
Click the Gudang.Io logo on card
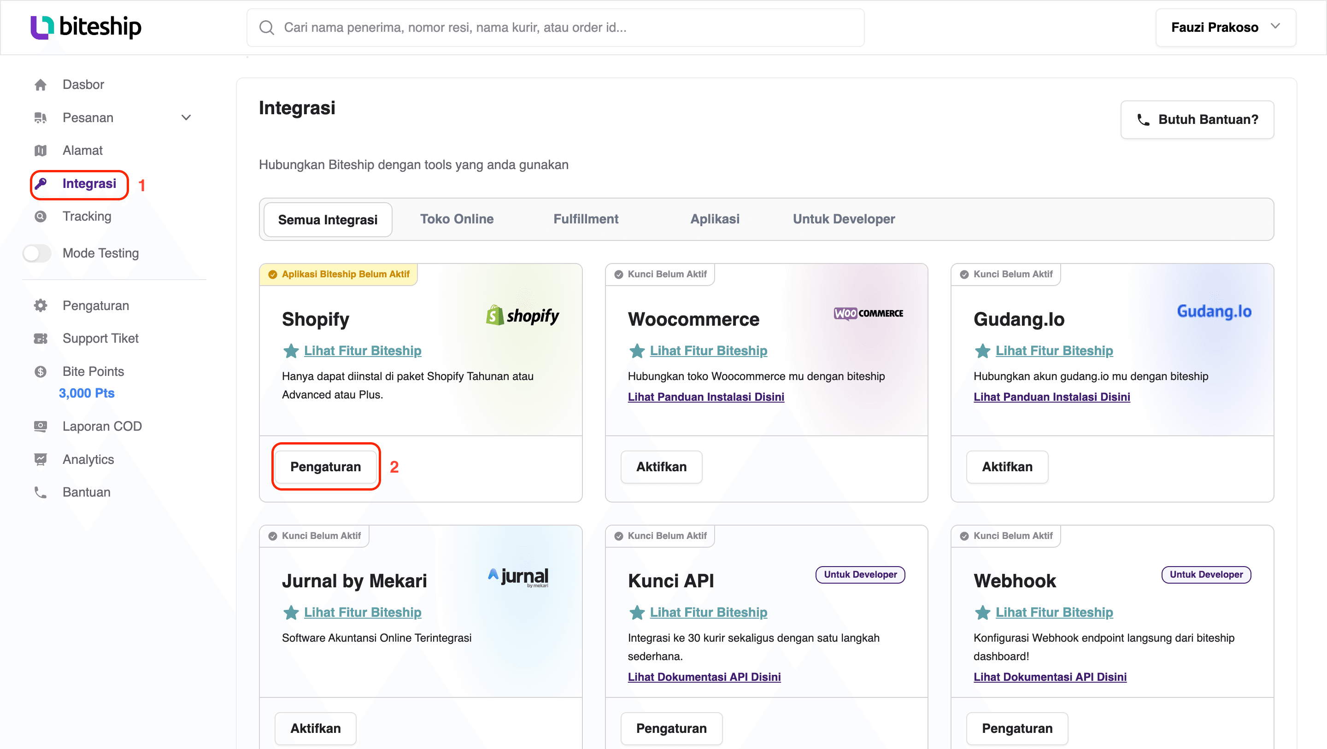[1214, 311]
